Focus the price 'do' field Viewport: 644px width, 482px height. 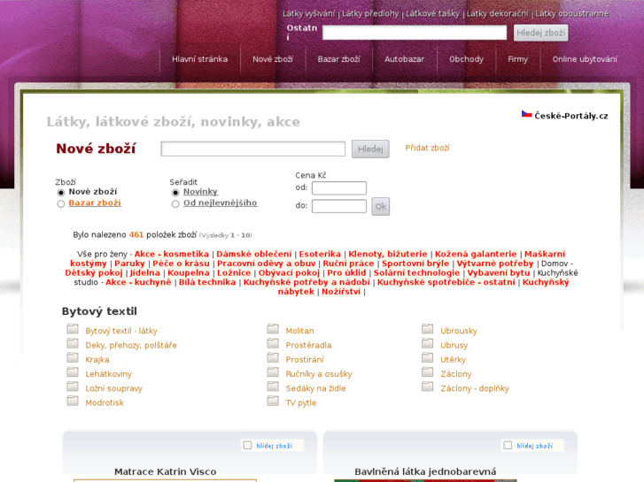(x=339, y=206)
